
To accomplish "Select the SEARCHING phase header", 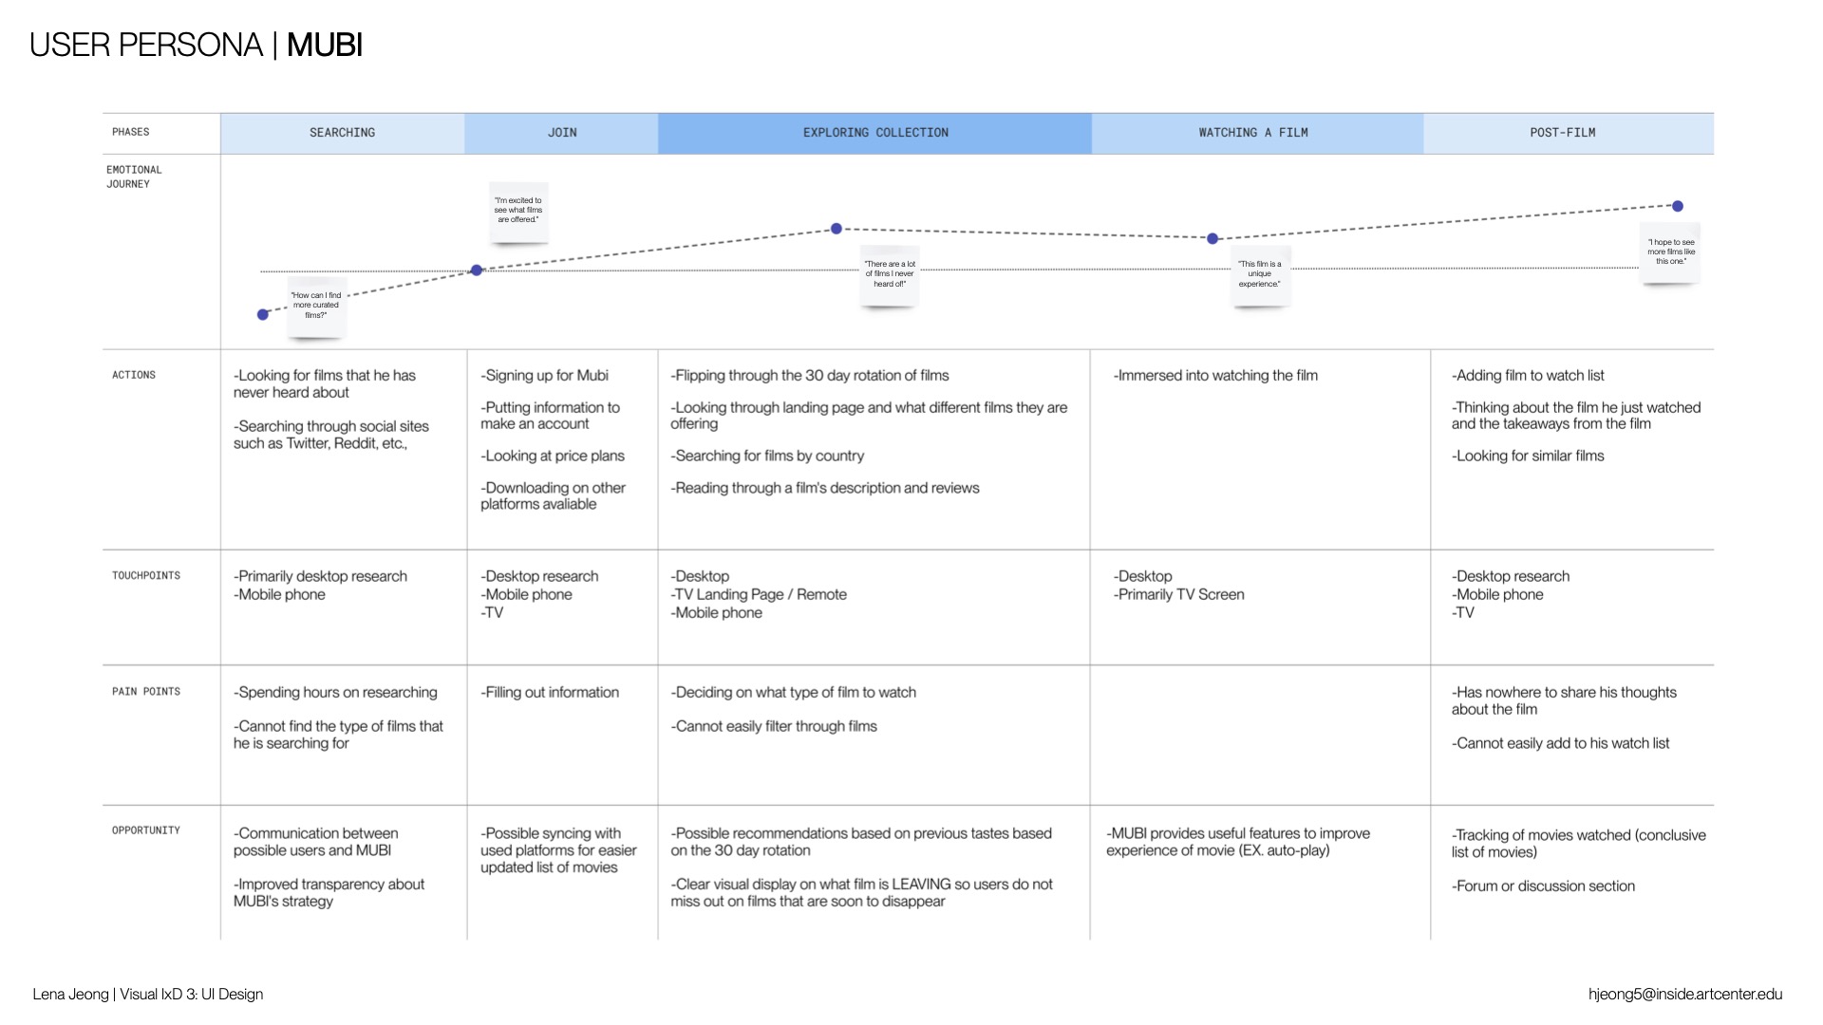I will tap(342, 133).
